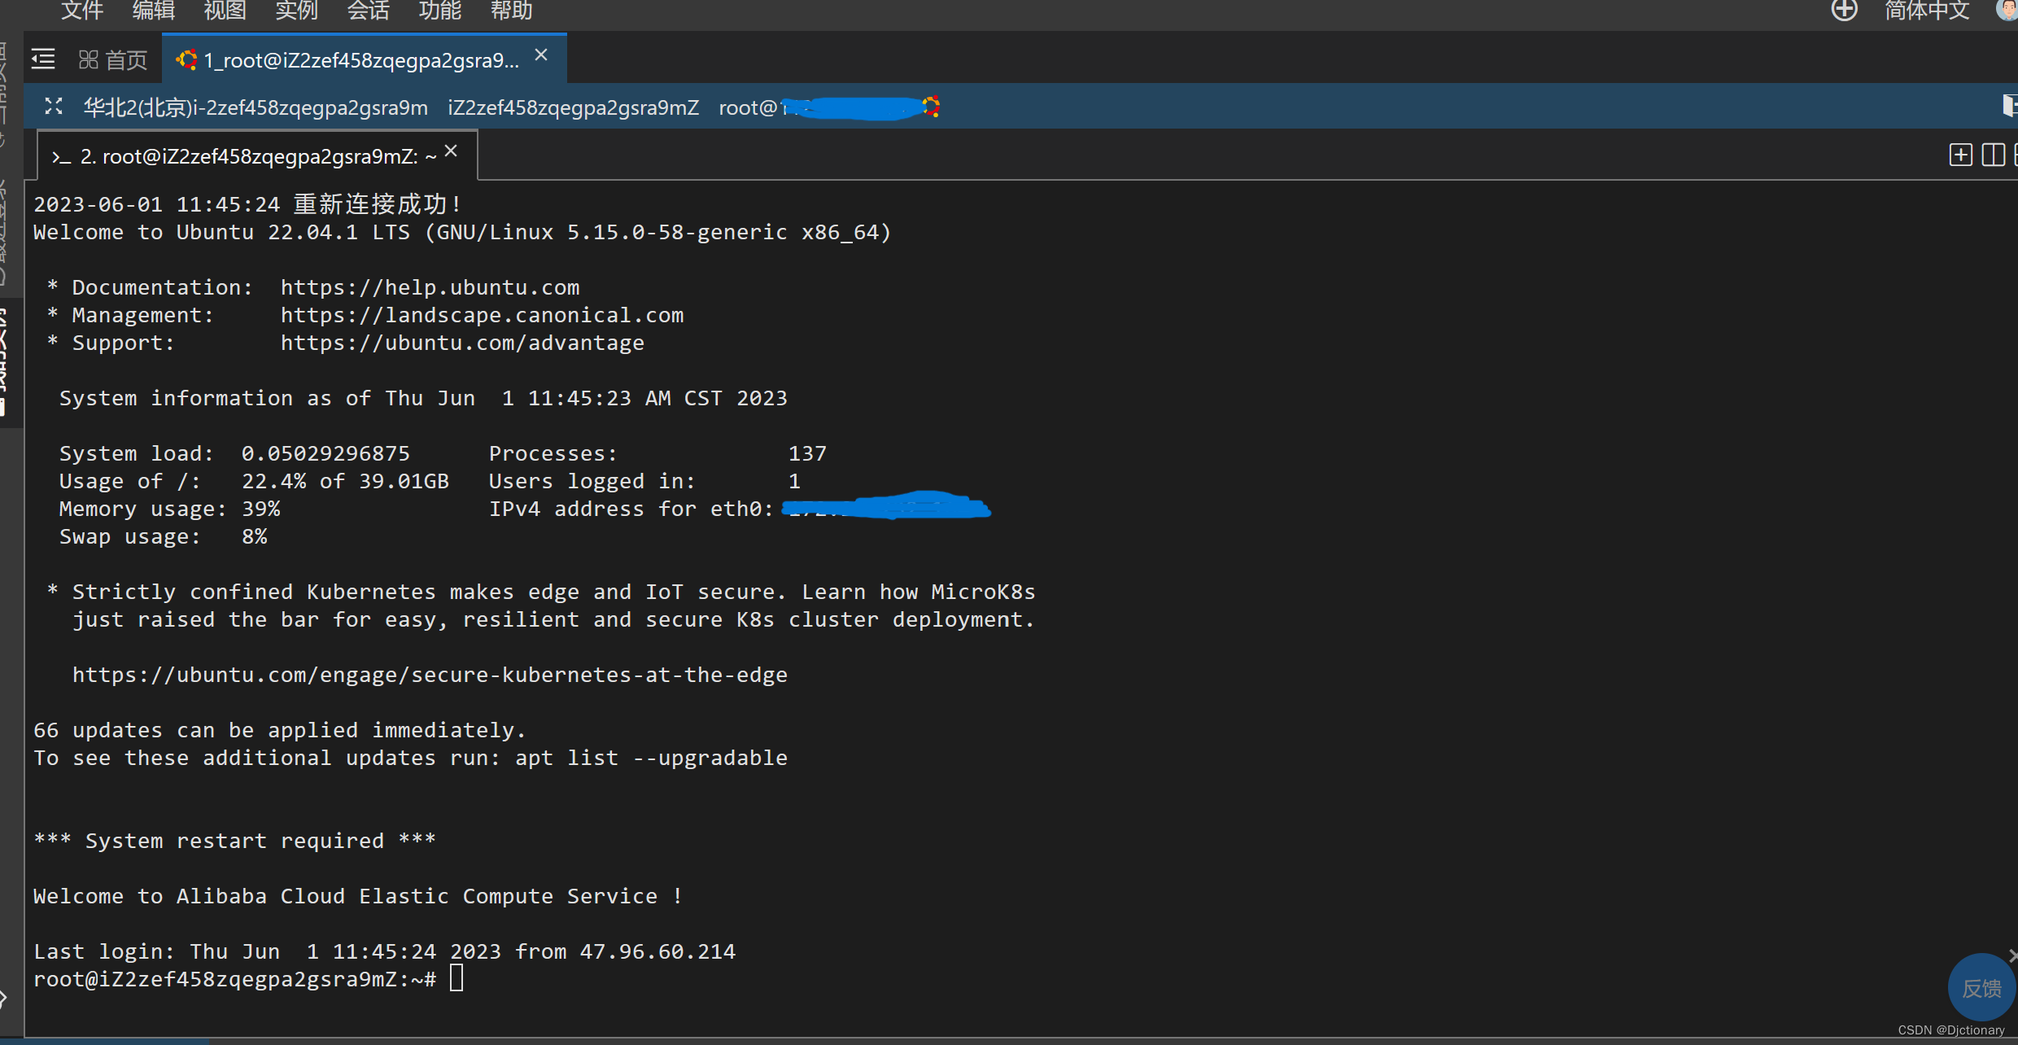Image resolution: width=2018 pixels, height=1045 pixels.
Task: Open the 编辑 menu
Action: pyautogui.click(x=154, y=11)
